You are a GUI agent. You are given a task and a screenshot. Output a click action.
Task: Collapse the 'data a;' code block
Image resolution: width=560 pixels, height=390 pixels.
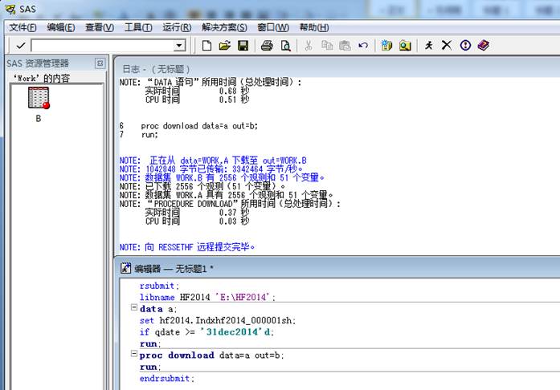(133, 309)
